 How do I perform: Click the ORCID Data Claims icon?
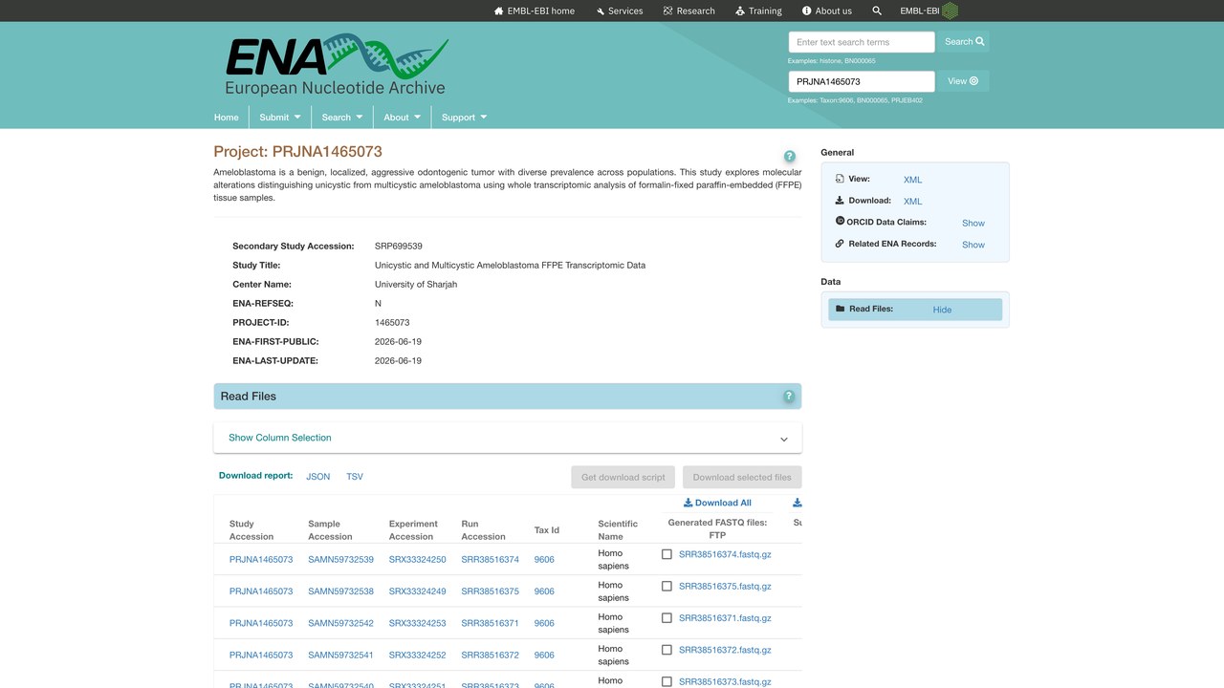840,222
